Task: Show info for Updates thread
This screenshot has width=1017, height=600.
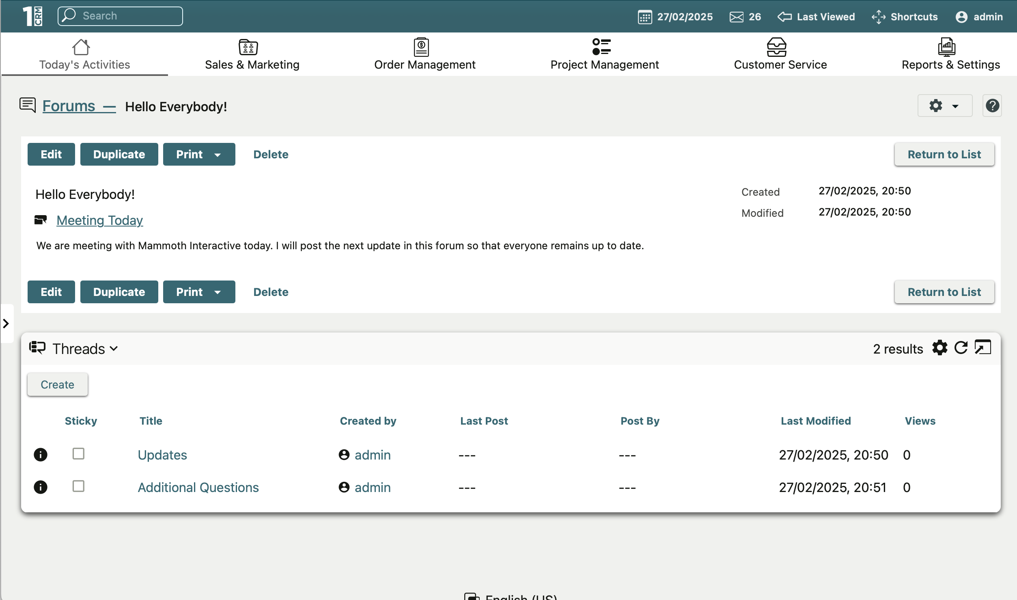Action: click(41, 454)
